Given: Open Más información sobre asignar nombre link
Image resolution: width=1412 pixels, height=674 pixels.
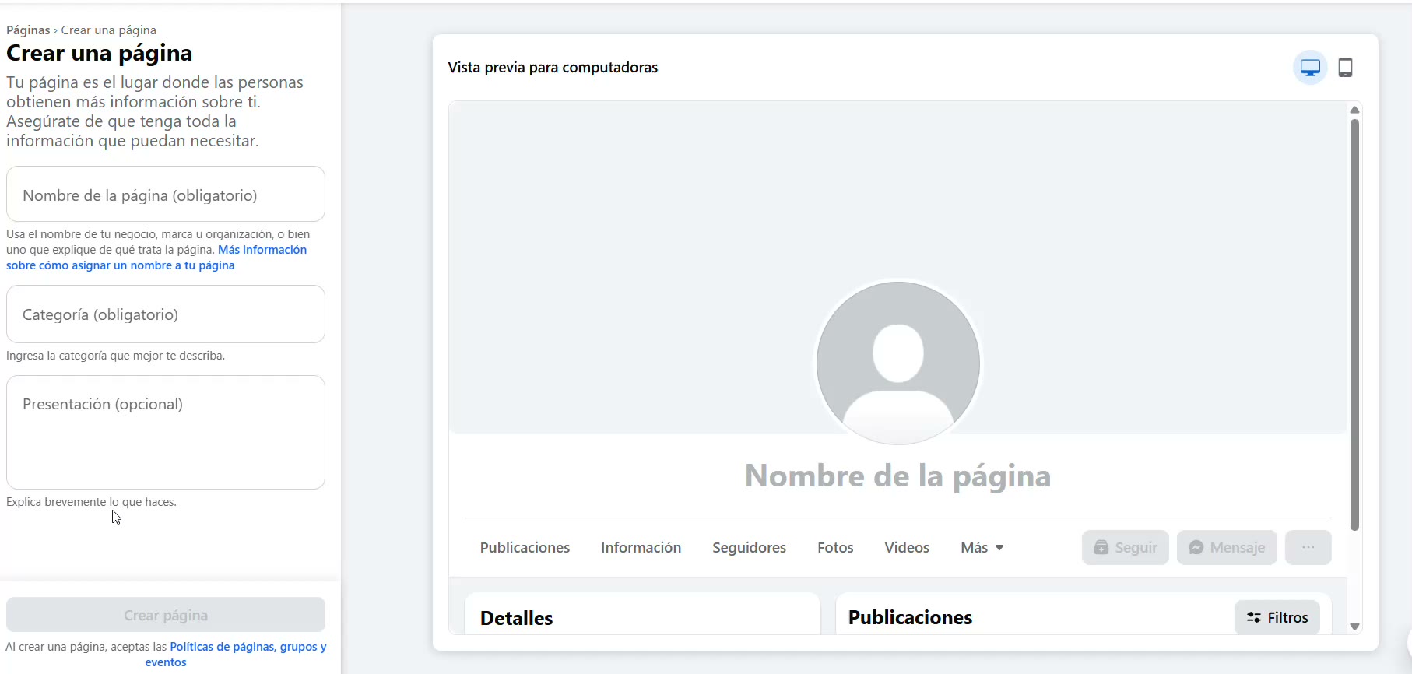Looking at the screenshot, I should coord(156,258).
